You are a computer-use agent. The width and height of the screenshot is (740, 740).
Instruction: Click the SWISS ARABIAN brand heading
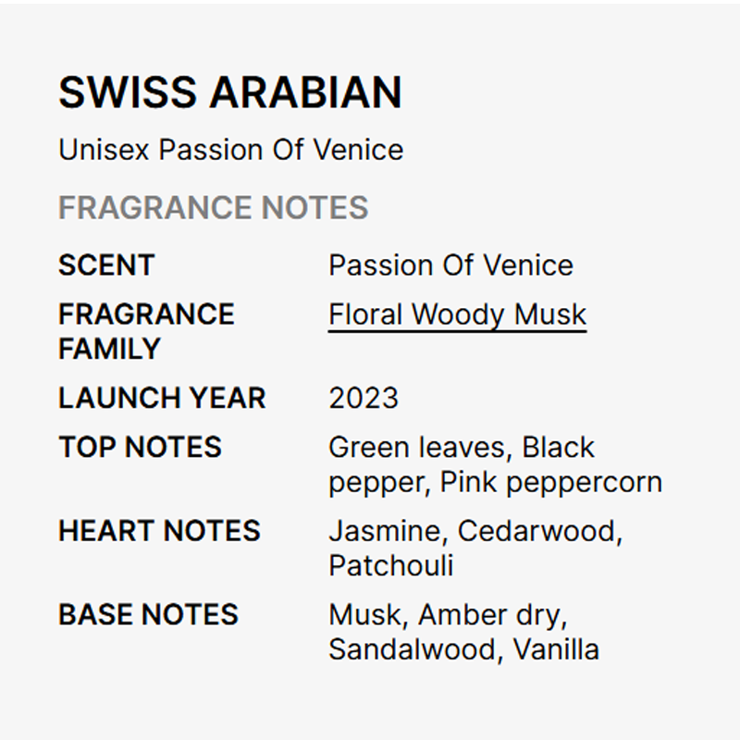(x=230, y=92)
